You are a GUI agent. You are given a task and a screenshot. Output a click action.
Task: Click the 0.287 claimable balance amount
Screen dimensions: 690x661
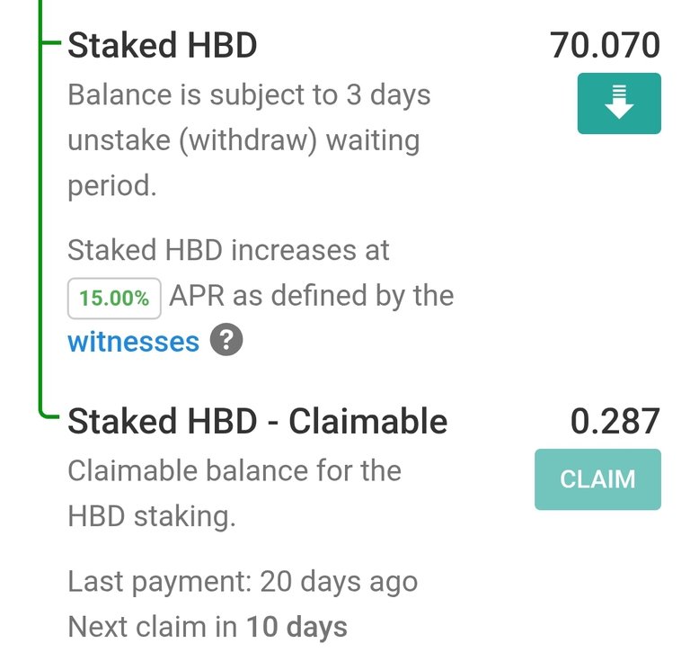coord(615,421)
